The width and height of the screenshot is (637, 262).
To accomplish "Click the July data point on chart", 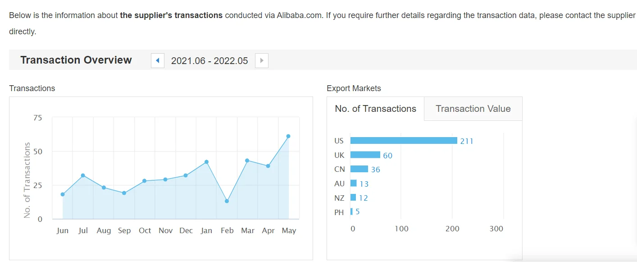I will point(83,175).
